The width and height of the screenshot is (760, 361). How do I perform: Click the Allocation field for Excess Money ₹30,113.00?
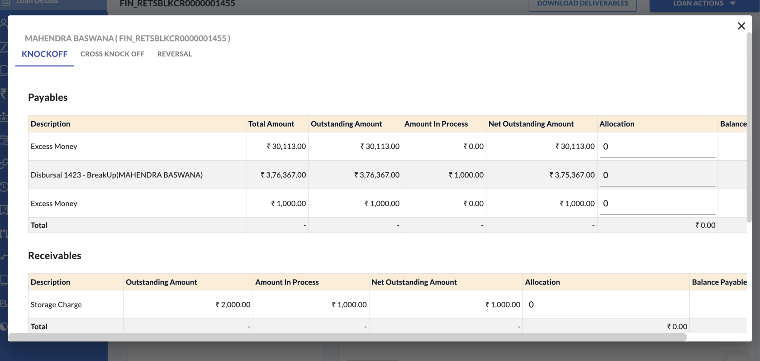point(657,147)
